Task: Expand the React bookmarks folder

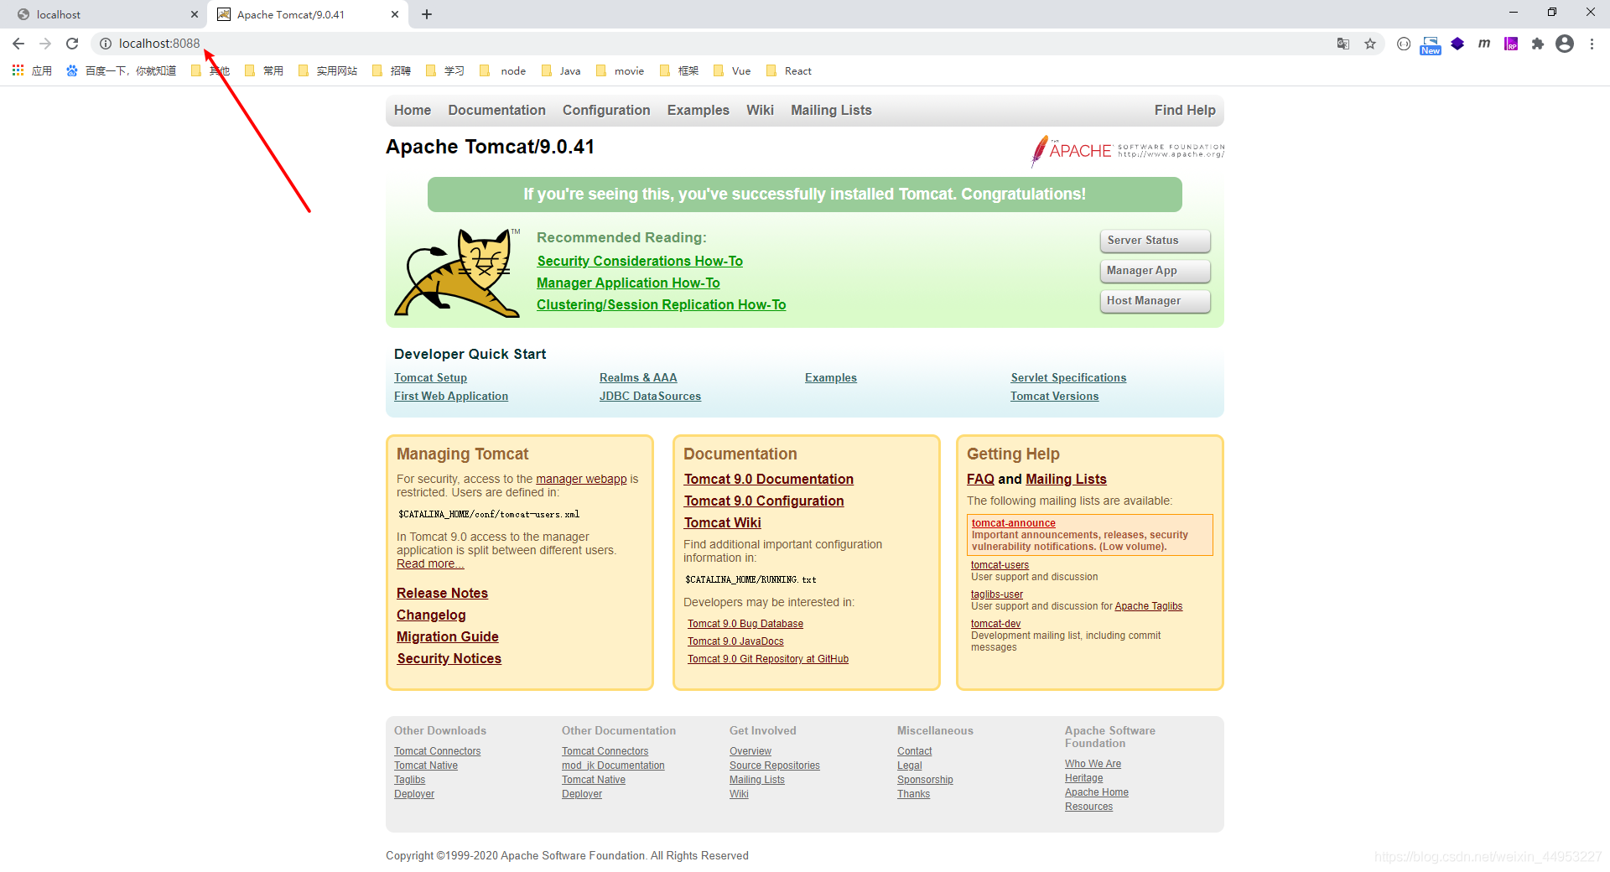Action: coord(789,71)
